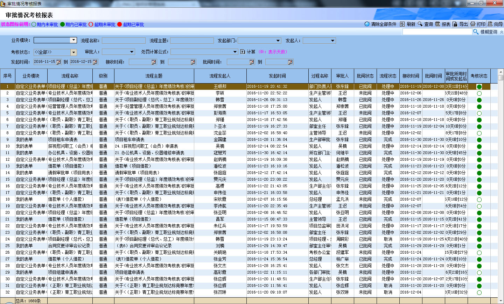Click the 发起时间 column header
This screenshot has height=304, width=504.
[x=277, y=76]
